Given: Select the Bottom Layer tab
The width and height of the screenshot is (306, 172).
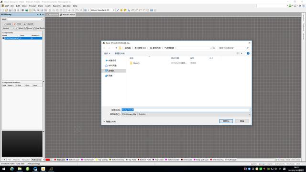Looking at the screenshot, I should pos(73,160).
